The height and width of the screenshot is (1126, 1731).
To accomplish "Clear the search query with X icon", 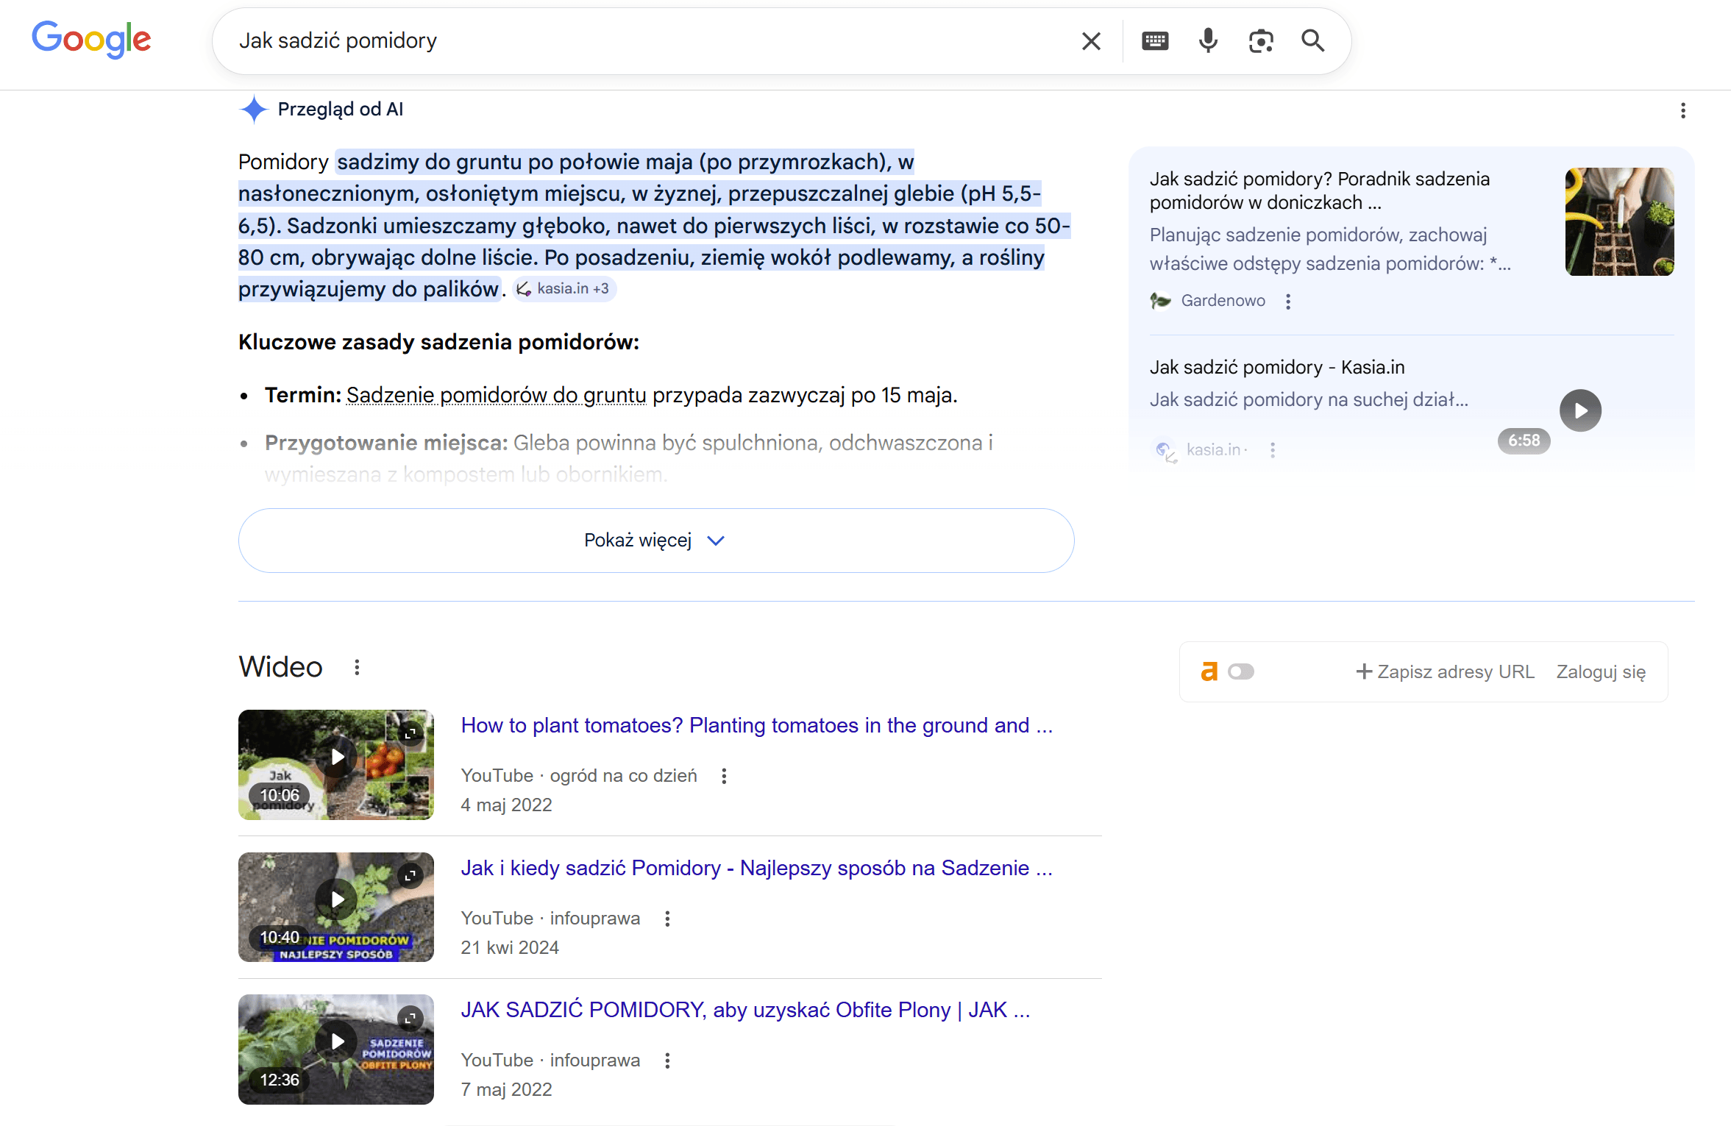I will 1091,41.
